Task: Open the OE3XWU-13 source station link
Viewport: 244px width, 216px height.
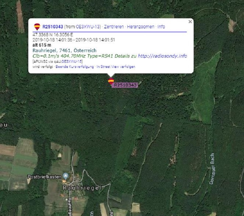Action: click(x=88, y=27)
